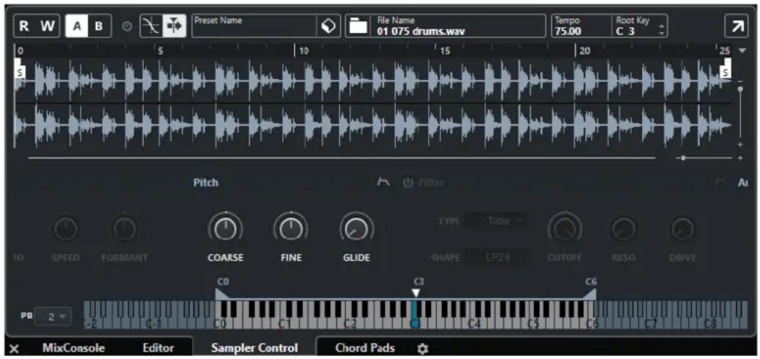Close the lower zone with X button

click(x=15, y=349)
